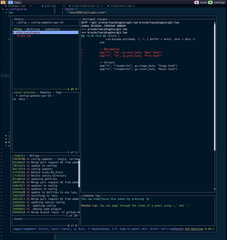The width and height of the screenshot is (227, 240).
Task: Collapse the lua folder in the file tree
Action: pyautogui.click(x=3, y=13)
